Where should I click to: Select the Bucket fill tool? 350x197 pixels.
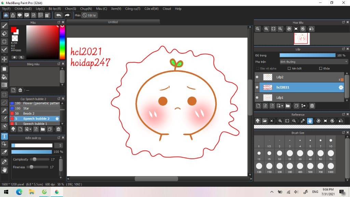click(x=4, y=77)
